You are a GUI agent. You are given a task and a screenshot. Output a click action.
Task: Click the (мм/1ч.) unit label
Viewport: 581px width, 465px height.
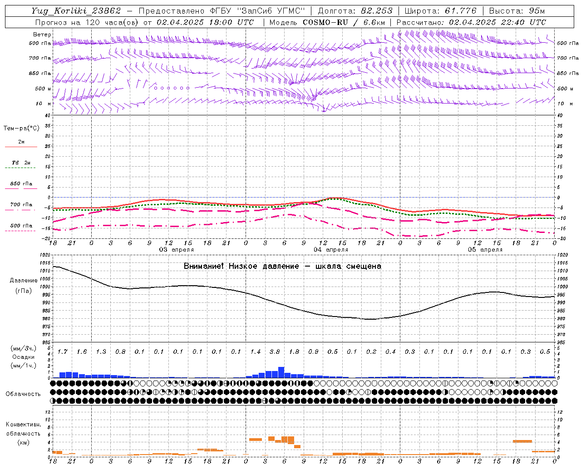[24, 366]
